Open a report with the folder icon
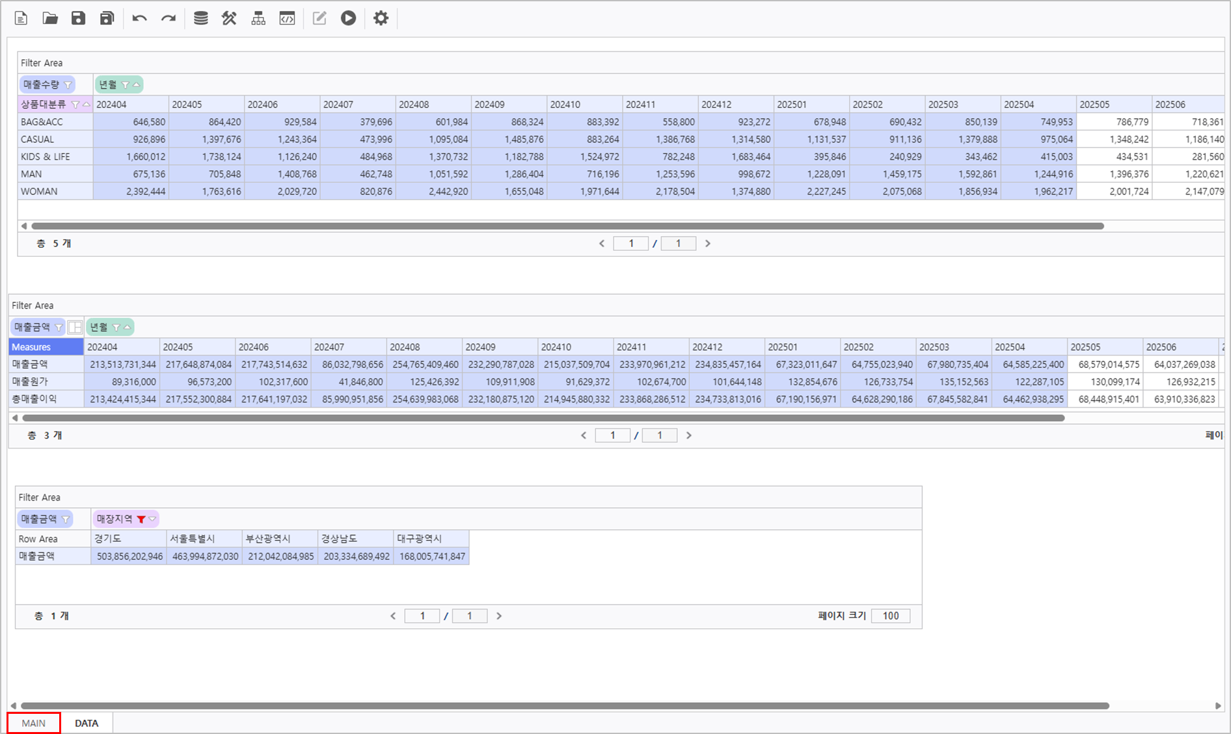 pyautogui.click(x=50, y=18)
